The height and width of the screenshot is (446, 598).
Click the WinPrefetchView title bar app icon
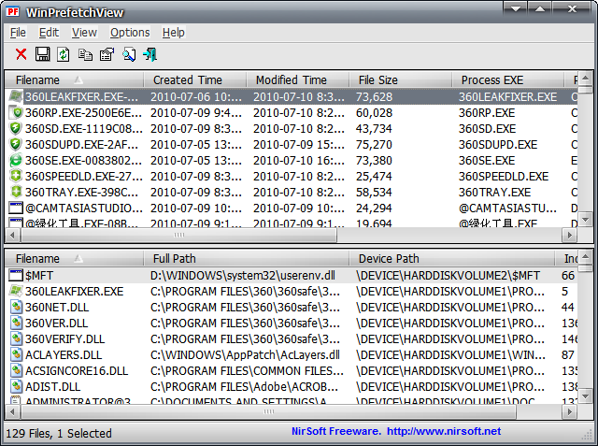coord(15,10)
